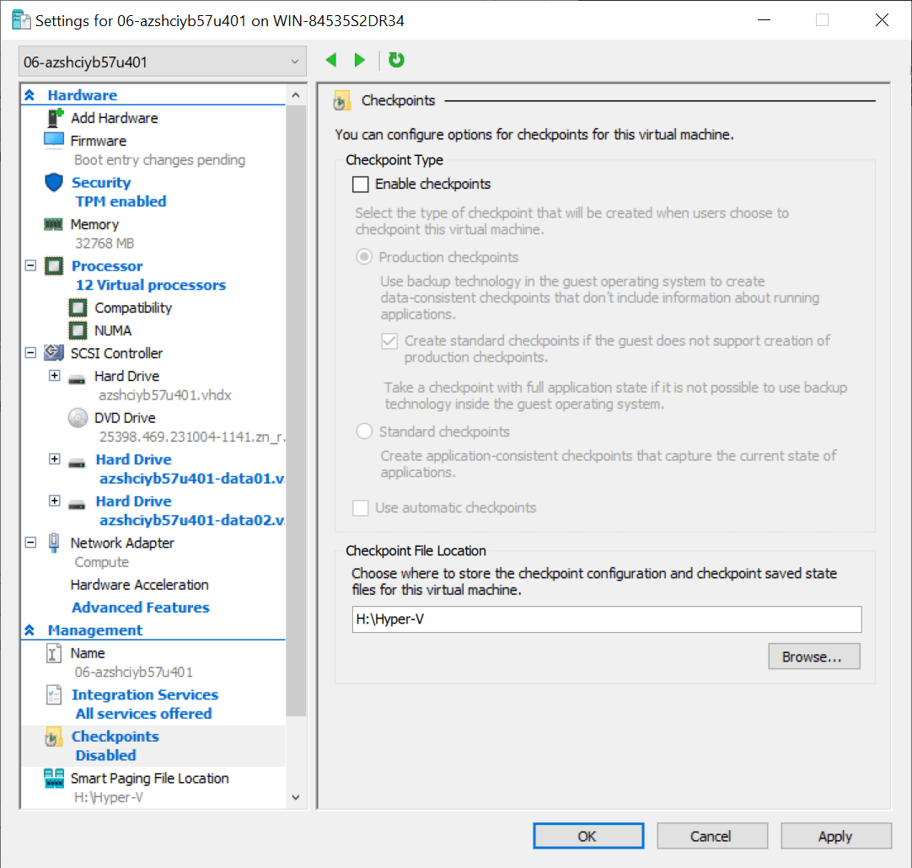
Task: Click the checkpoint file location text field
Action: pos(607,619)
